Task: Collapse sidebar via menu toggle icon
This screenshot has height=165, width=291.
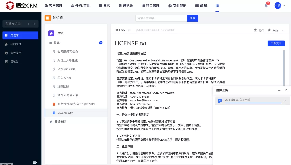Action: tap(35, 163)
